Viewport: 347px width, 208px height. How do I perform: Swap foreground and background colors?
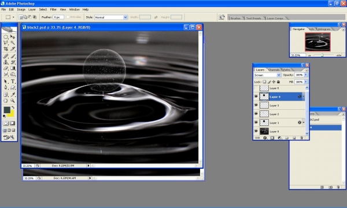[x=13, y=107]
